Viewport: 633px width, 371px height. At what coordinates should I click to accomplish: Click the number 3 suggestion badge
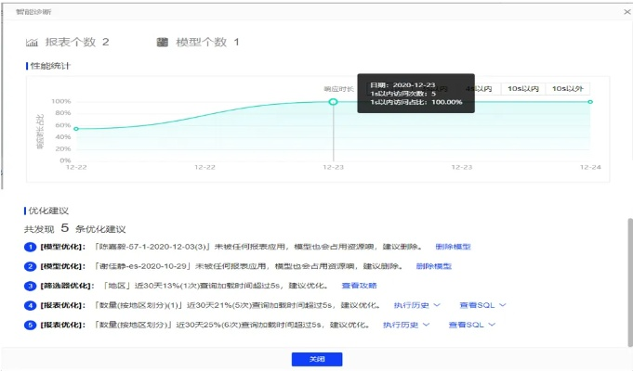[31, 286]
